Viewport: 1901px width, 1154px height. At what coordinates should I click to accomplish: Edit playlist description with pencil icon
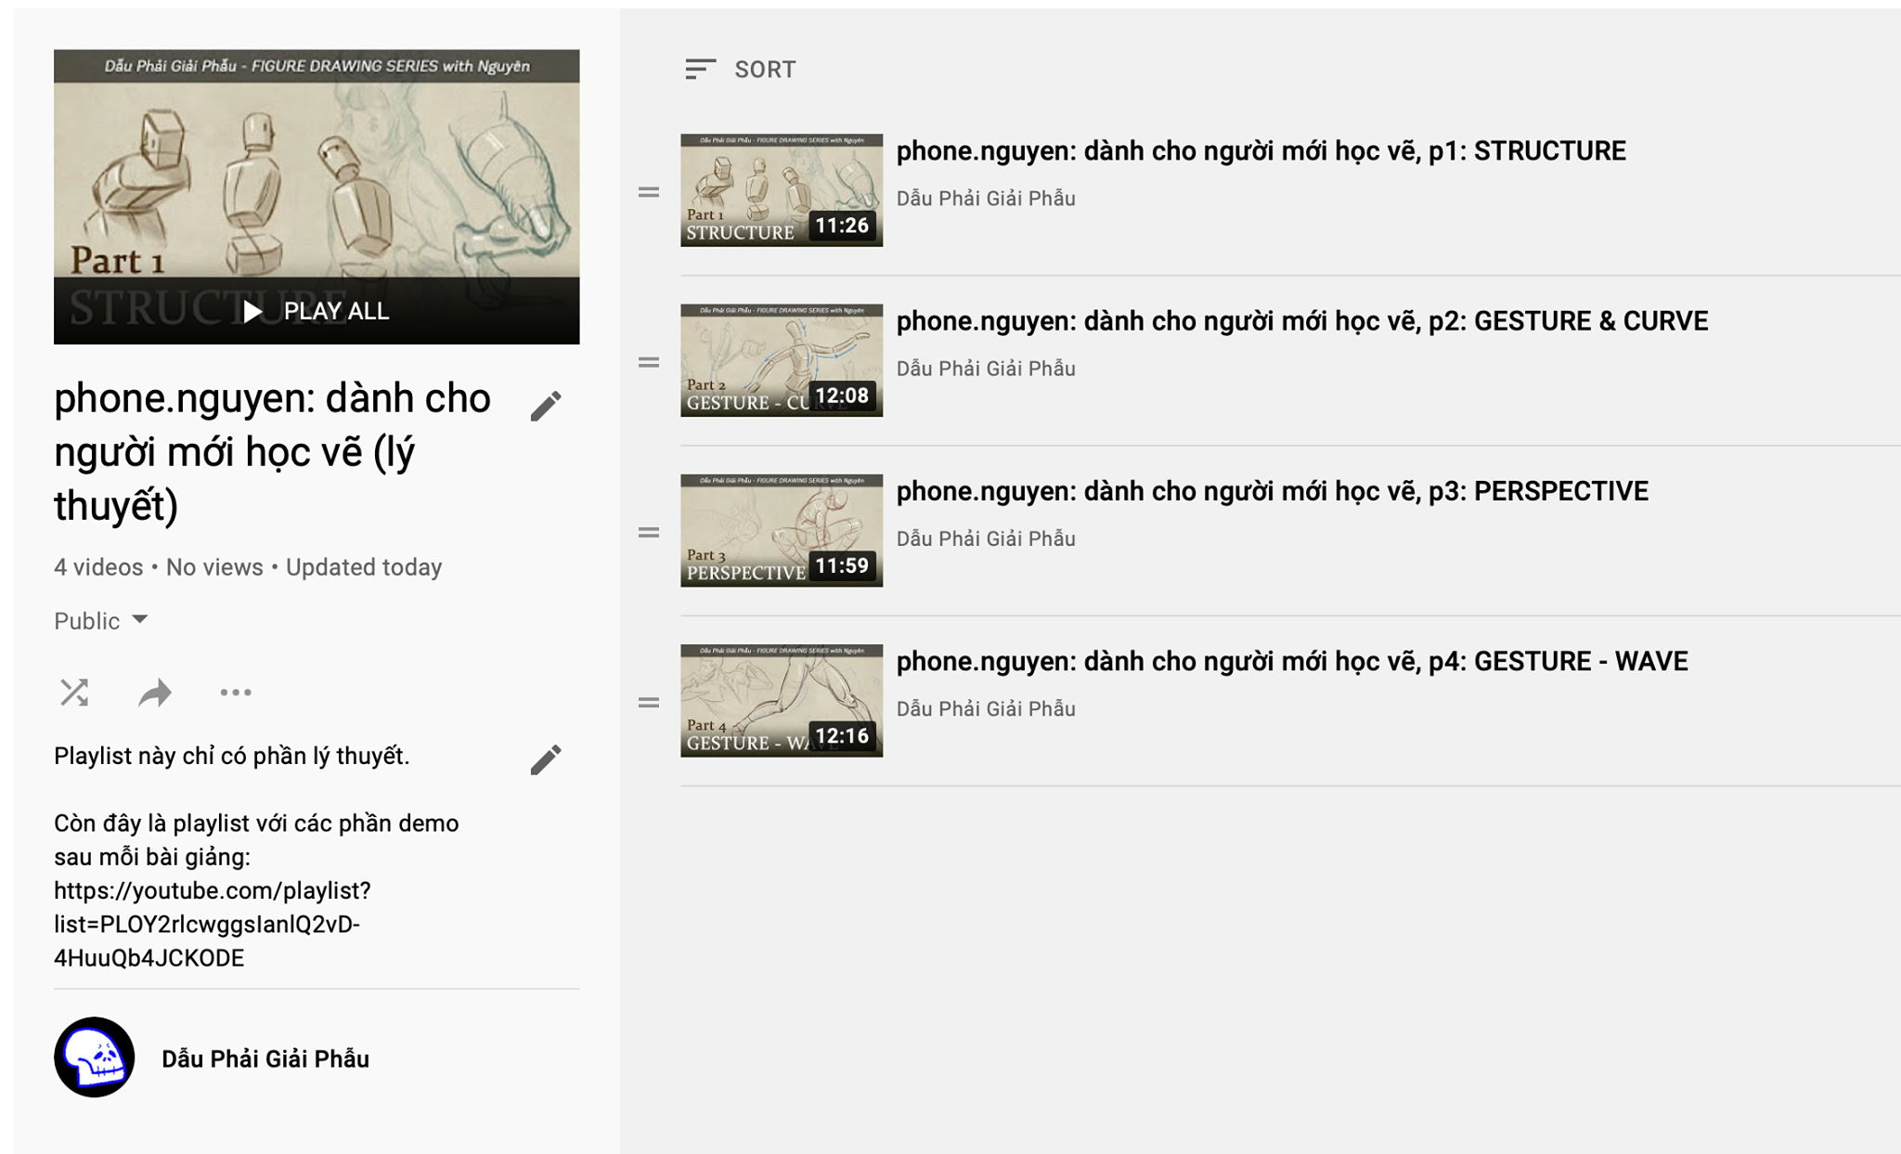546,759
